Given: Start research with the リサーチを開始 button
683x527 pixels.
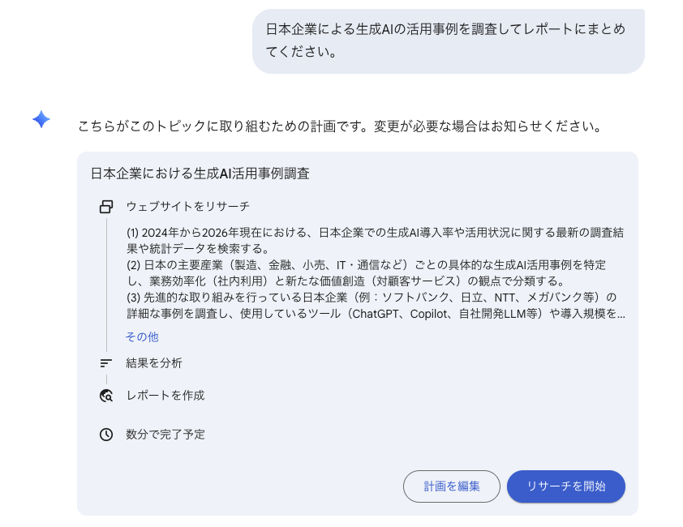Looking at the screenshot, I should click(x=565, y=486).
